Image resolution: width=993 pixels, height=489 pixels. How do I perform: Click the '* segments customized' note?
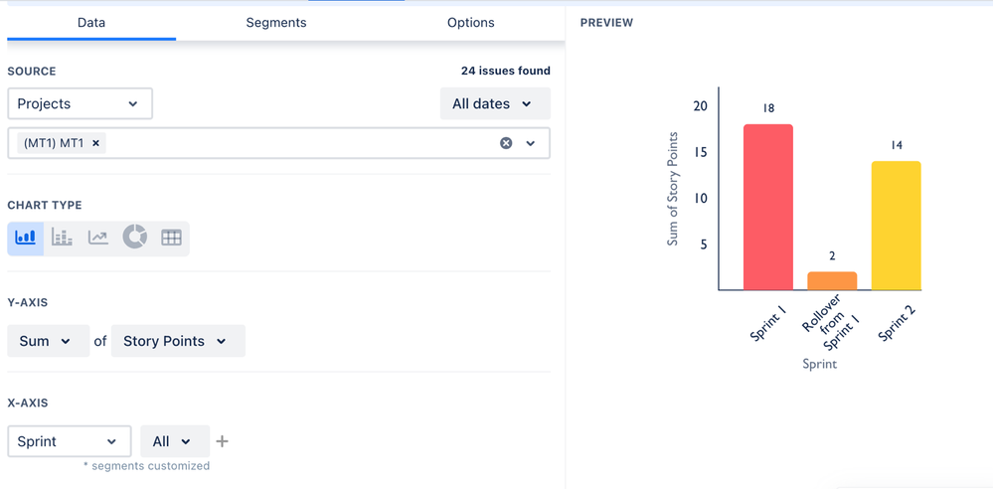pyautogui.click(x=146, y=466)
